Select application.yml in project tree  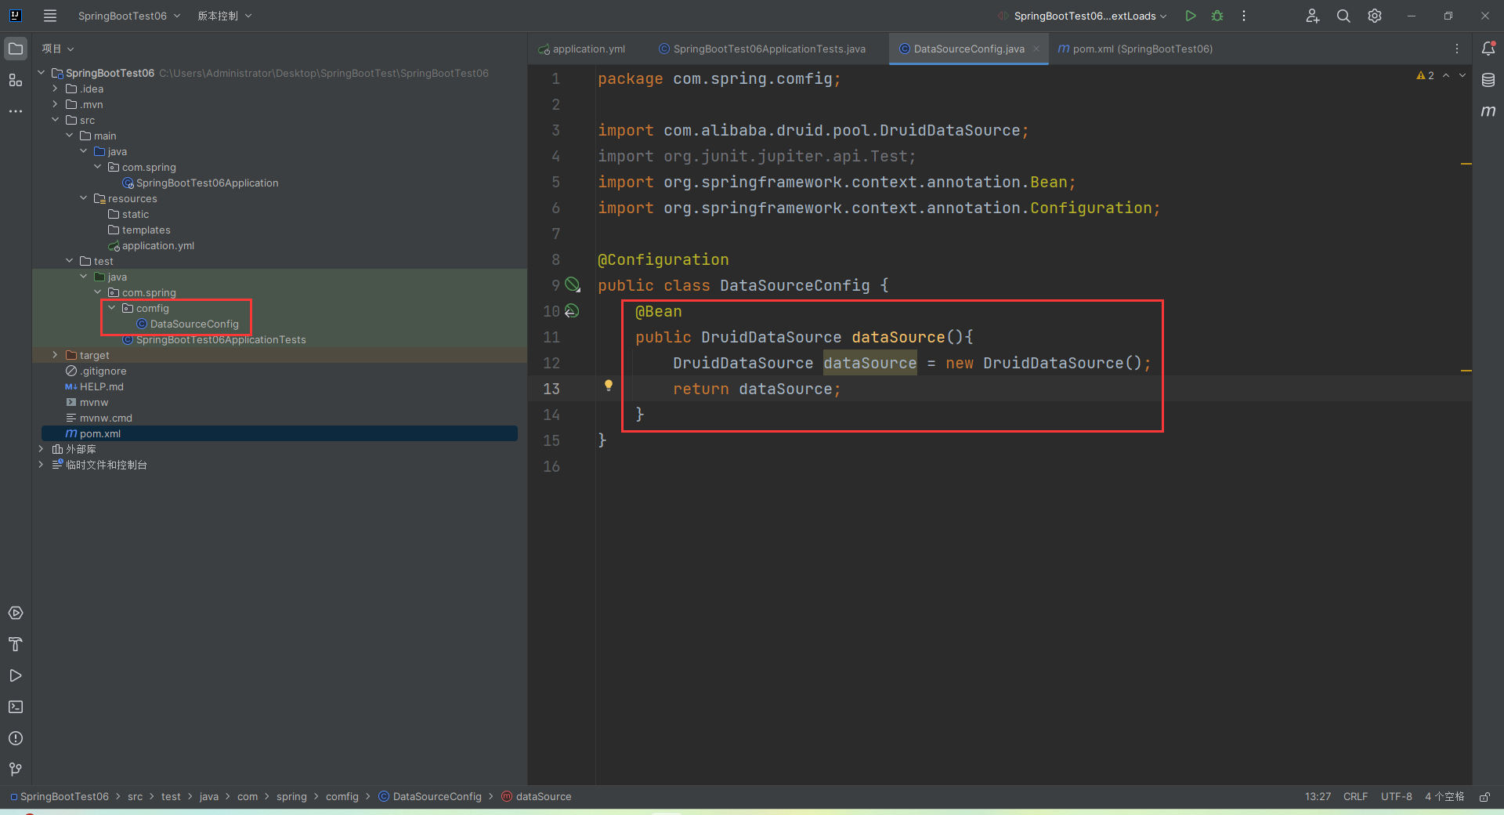[158, 245]
